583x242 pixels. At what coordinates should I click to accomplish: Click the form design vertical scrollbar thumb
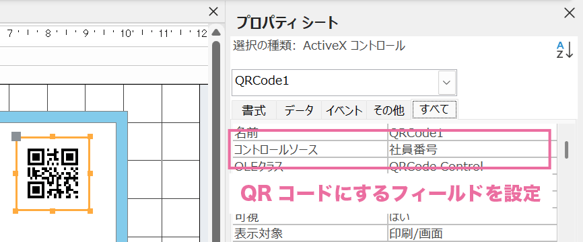(216, 141)
